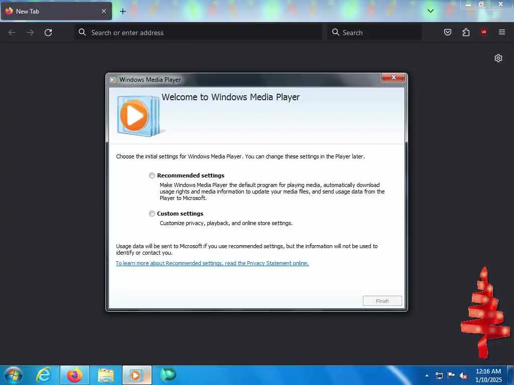
Task: Click the muted volume speaker tray icon
Action: point(463,375)
